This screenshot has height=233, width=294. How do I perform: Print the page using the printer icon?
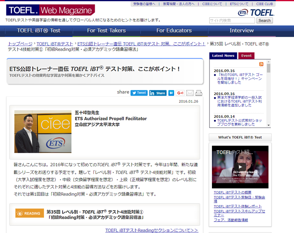(x=199, y=93)
